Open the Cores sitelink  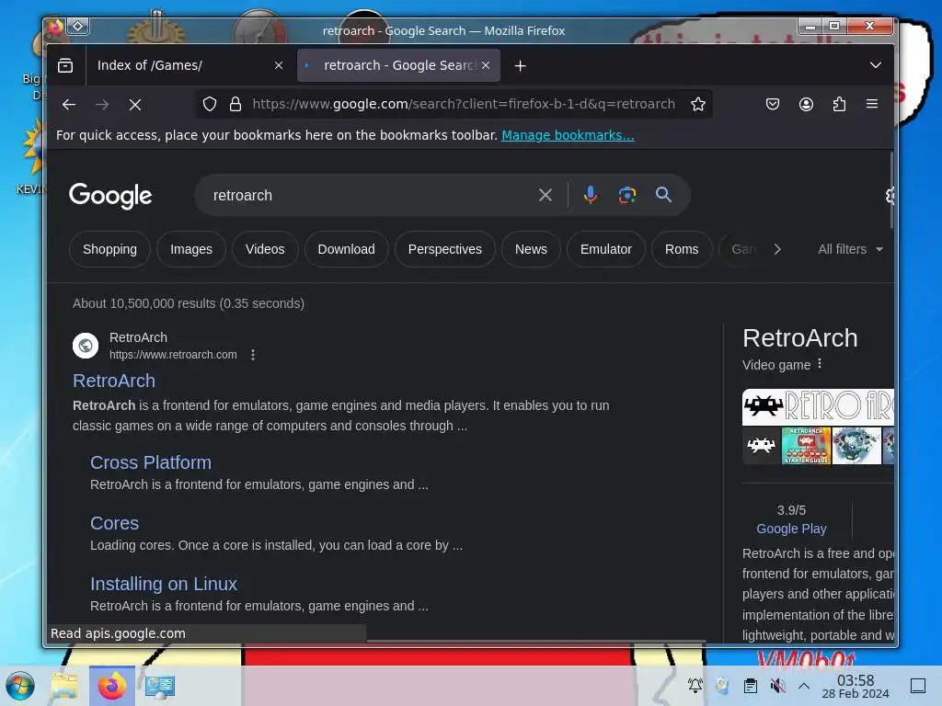pyautogui.click(x=114, y=523)
